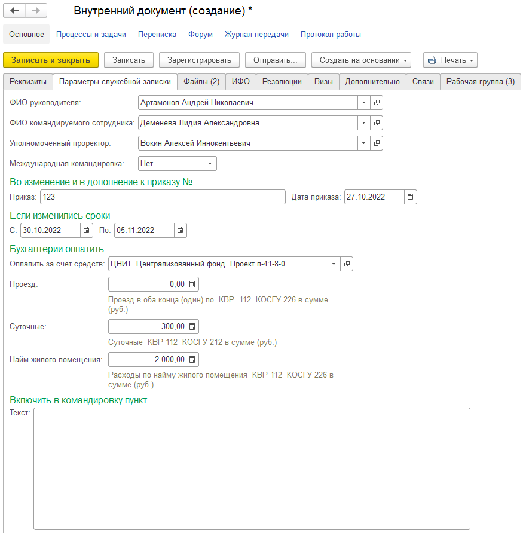Expand Международная командировка dropdown

[x=210, y=164]
